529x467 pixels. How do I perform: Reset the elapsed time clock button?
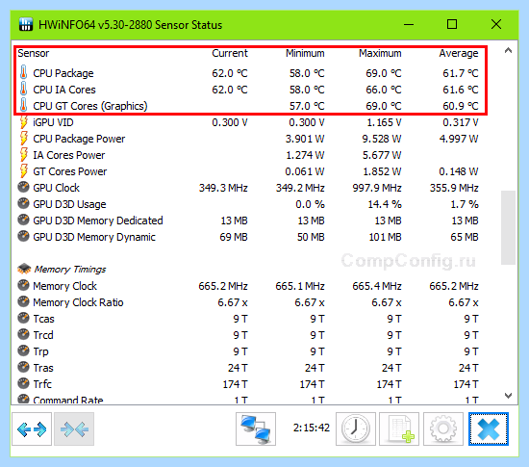pos(356,428)
